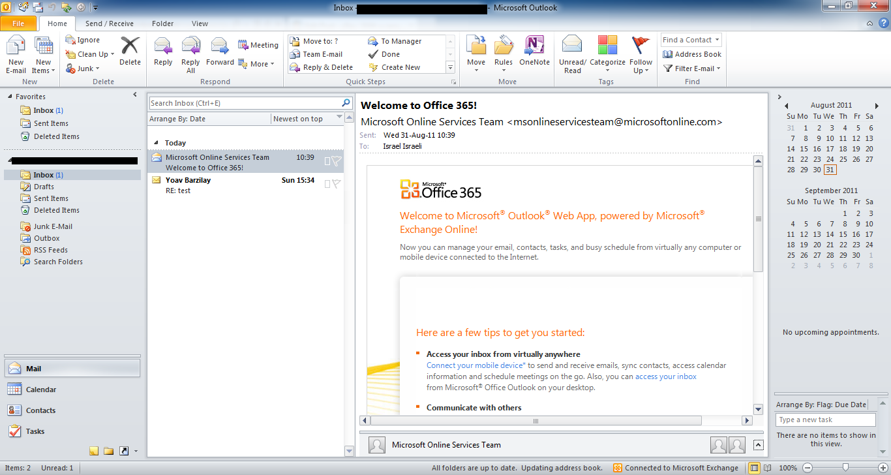Click the Search Inbox field
This screenshot has height=475, width=891.
pyautogui.click(x=245, y=103)
